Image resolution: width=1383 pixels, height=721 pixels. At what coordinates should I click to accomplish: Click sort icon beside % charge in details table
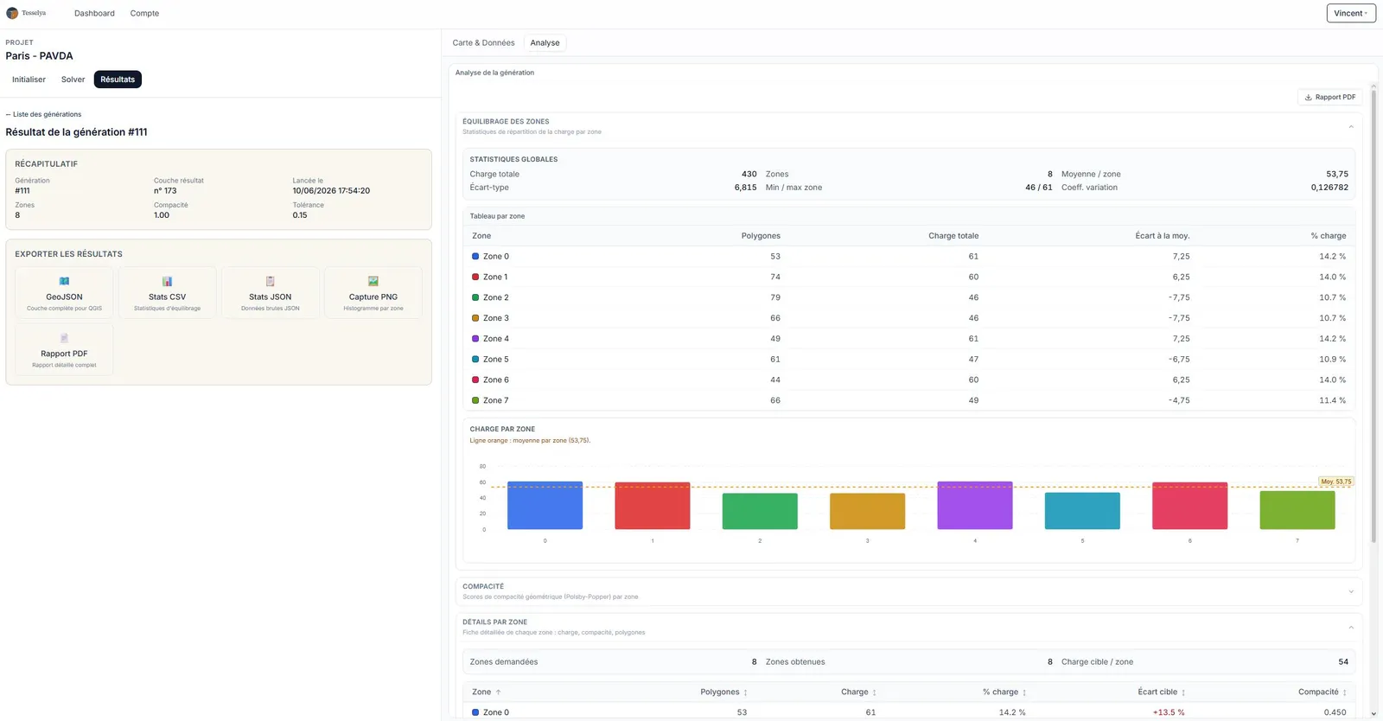(x=1024, y=692)
